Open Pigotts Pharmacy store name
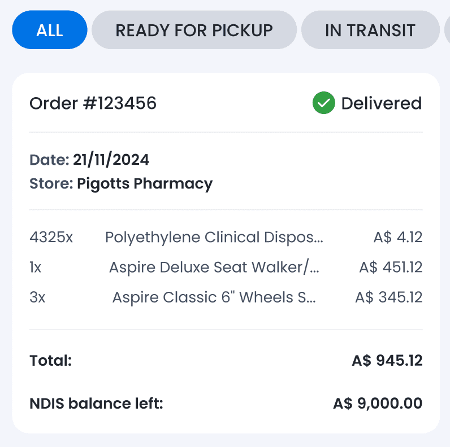 point(145,183)
